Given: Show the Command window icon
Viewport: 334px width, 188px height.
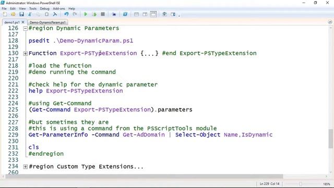Looking at the screenshot, I should [164, 14].
